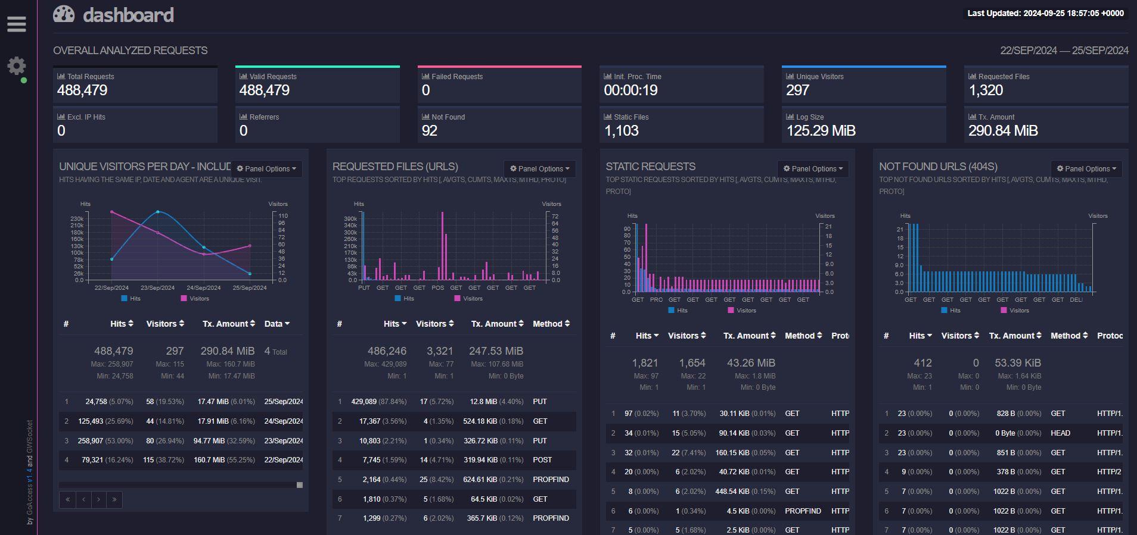The height and width of the screenshot is (535, 1137).
Task: Click the Visitors pink legend swatch in Not Found chart
Action: [x=1004, y=310]
